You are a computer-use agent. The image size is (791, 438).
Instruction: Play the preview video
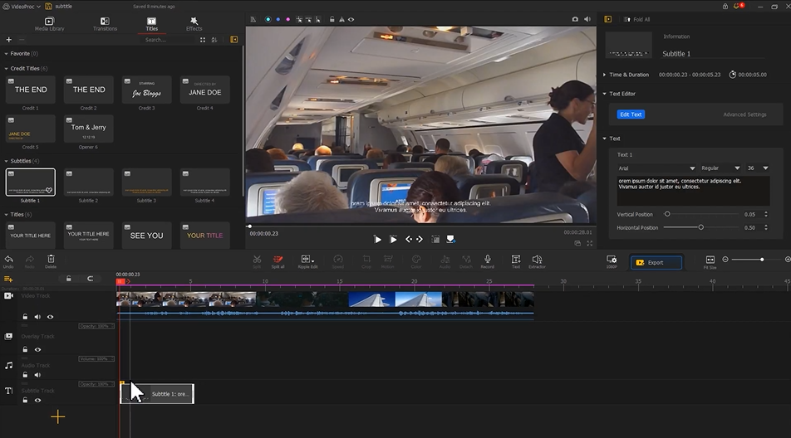tap(377, 239)
